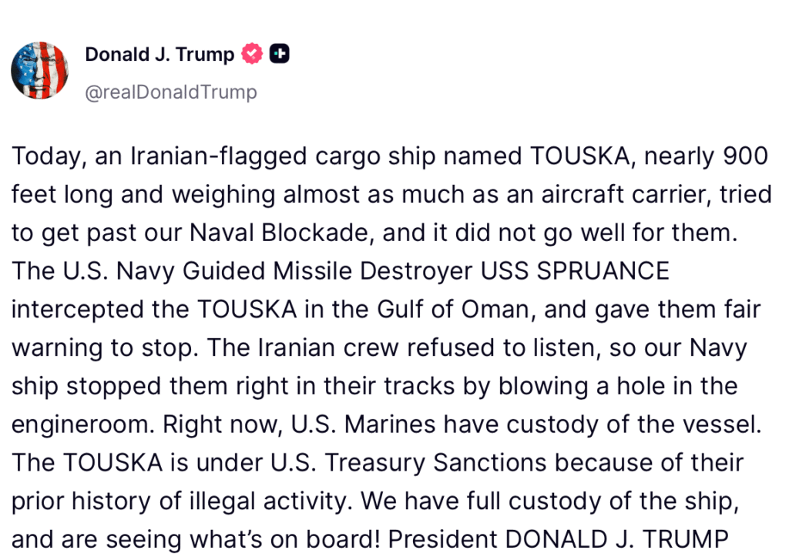Click the handle line below the display name
Viewport: 789px width, 560px height.
[x=171, y=92]
